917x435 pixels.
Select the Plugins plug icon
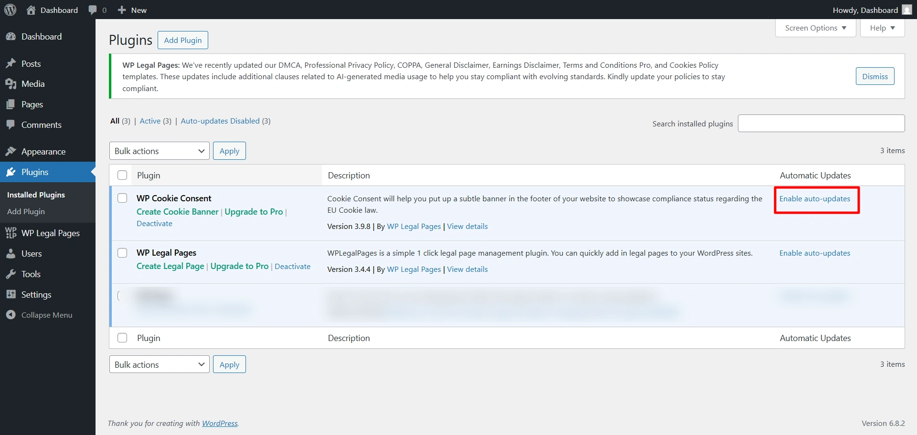pos(11,172)
